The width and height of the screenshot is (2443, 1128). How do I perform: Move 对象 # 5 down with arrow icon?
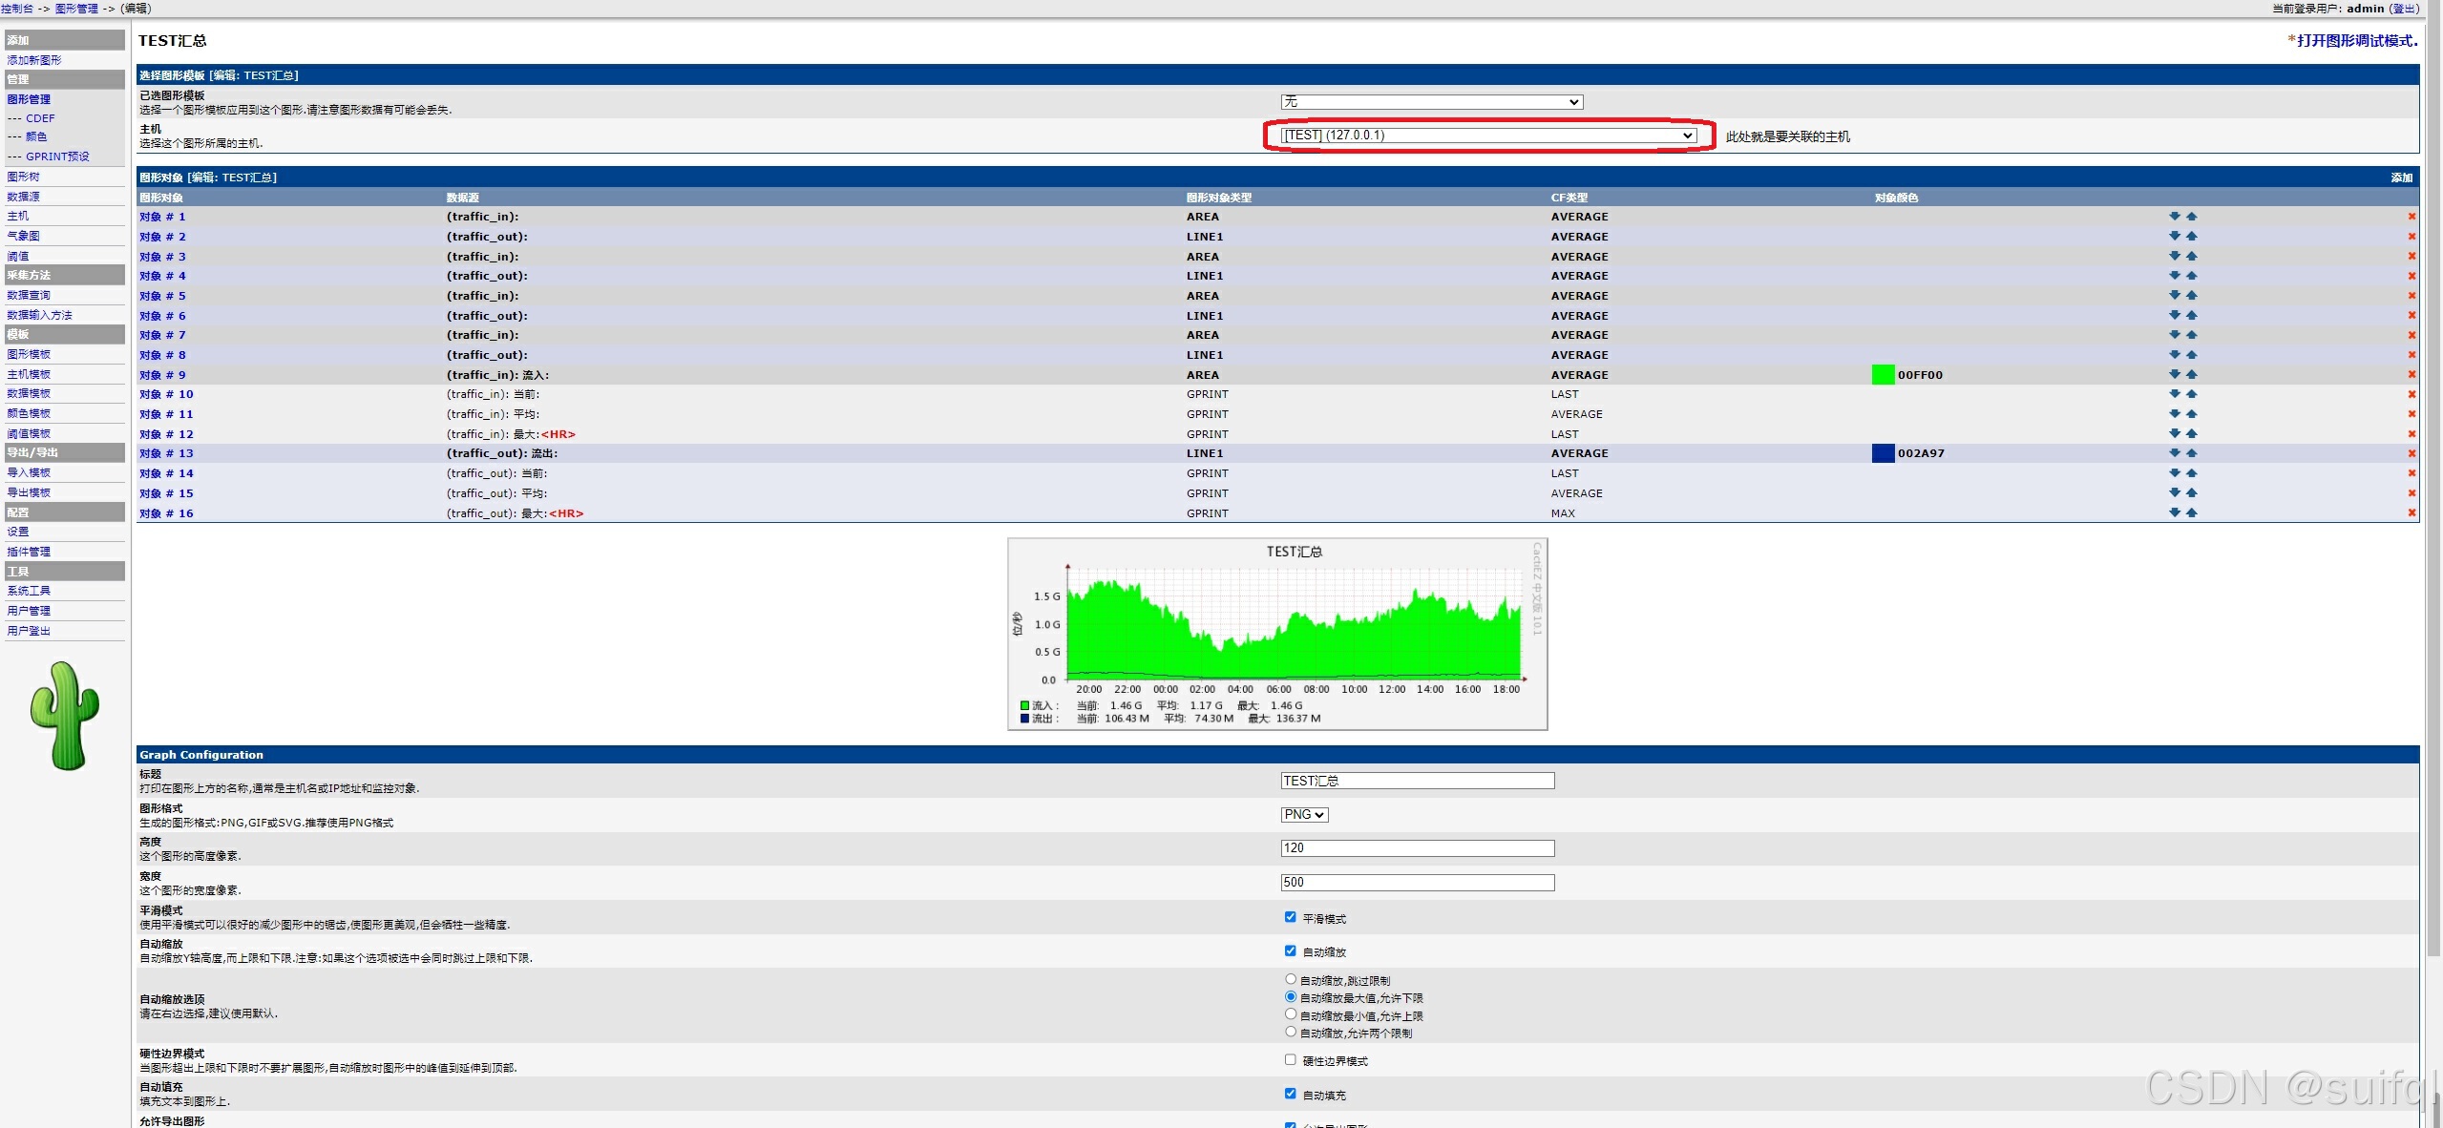coord(2174,295)
